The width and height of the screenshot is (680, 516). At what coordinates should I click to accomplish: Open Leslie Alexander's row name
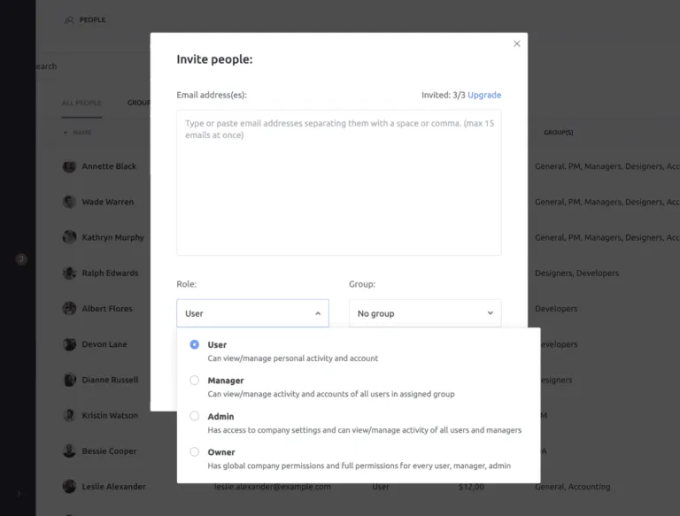point(113,487)
